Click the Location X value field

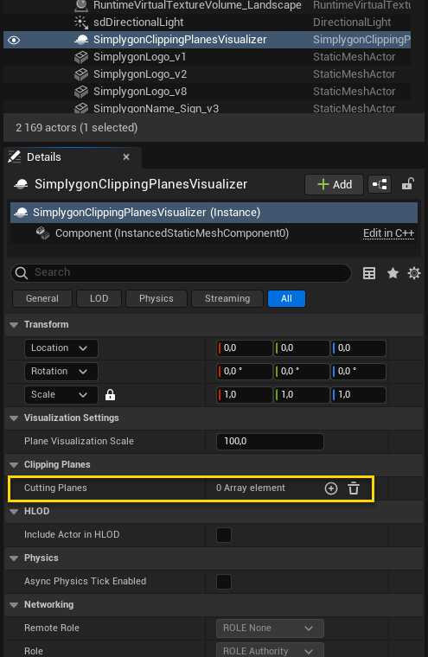pyautogui.click(x=245, y=348)
